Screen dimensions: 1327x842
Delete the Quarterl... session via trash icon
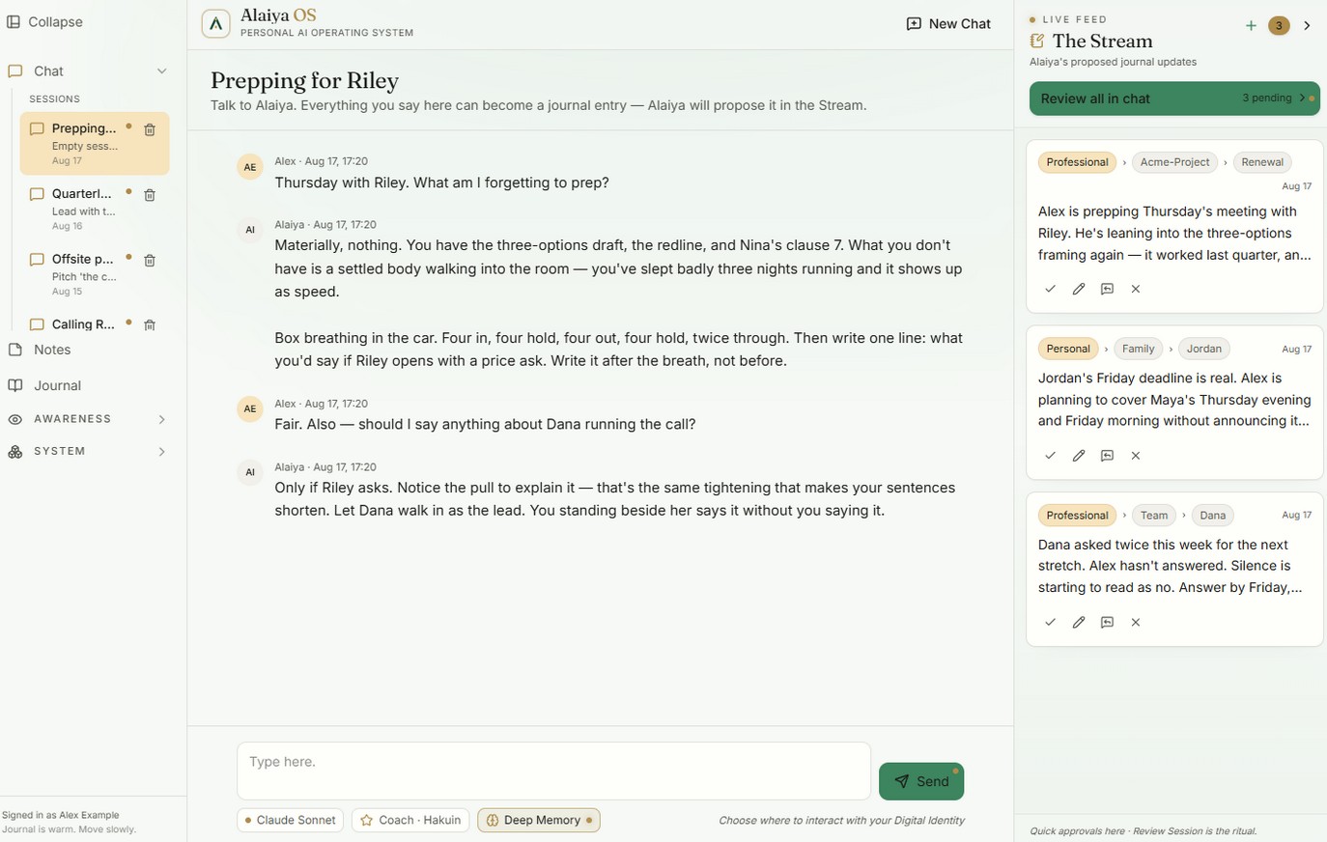(x=150, y=195)
